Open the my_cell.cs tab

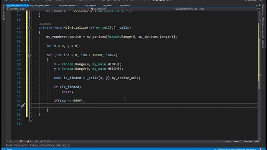(108, 5)
